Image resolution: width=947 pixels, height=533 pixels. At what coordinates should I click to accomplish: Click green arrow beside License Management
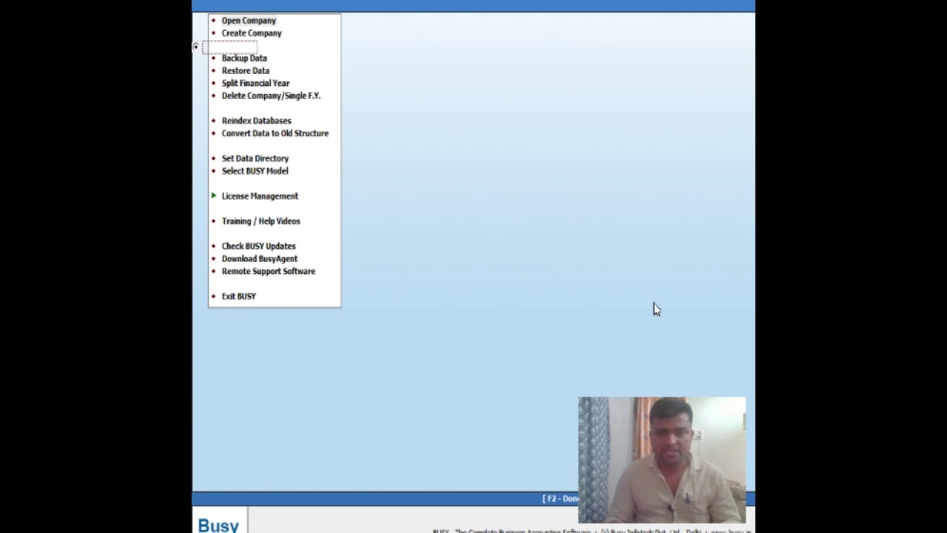[x=214, y=195]
